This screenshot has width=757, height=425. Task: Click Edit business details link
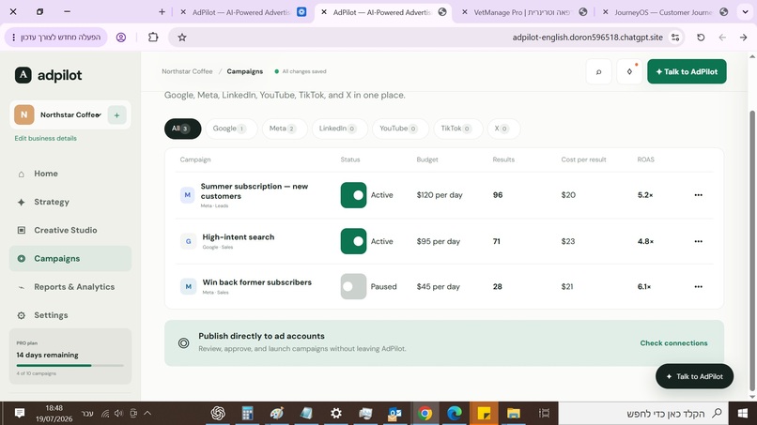point(45,139)
